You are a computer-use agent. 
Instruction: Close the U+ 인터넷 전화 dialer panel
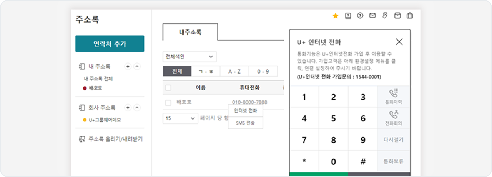[399, 42]
